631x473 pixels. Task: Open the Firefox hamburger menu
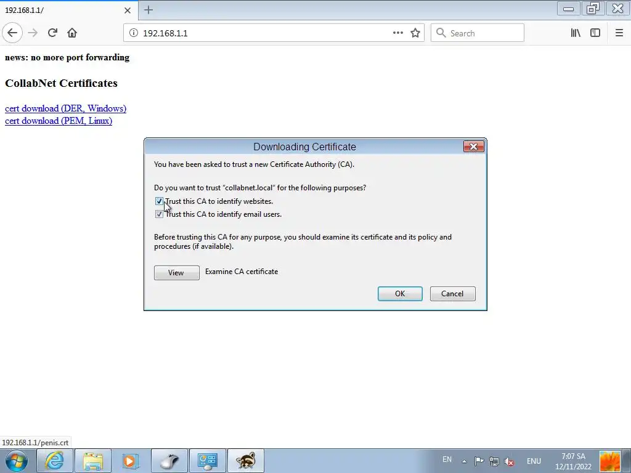point(619,33)
